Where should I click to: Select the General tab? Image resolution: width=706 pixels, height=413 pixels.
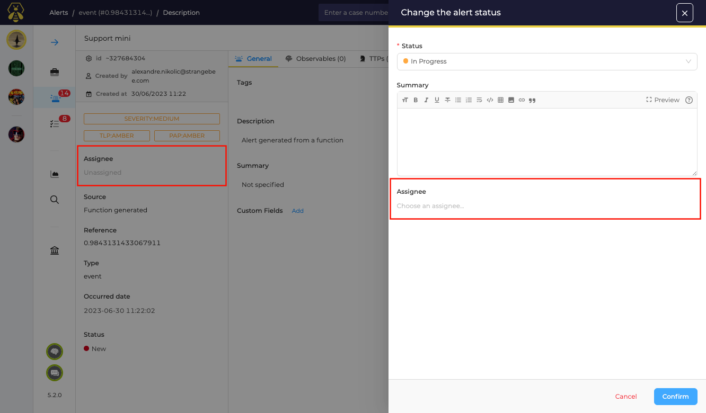click(x=253, y=59)
